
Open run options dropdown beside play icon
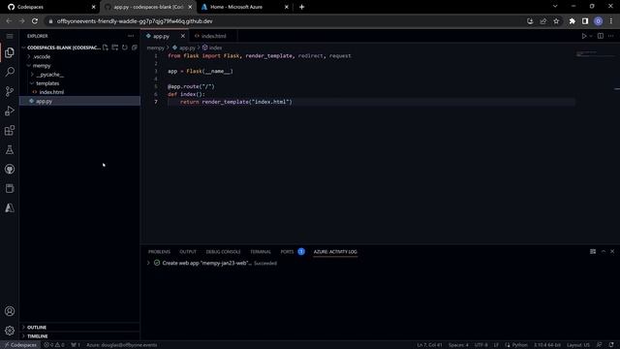[x=591, y=36]
